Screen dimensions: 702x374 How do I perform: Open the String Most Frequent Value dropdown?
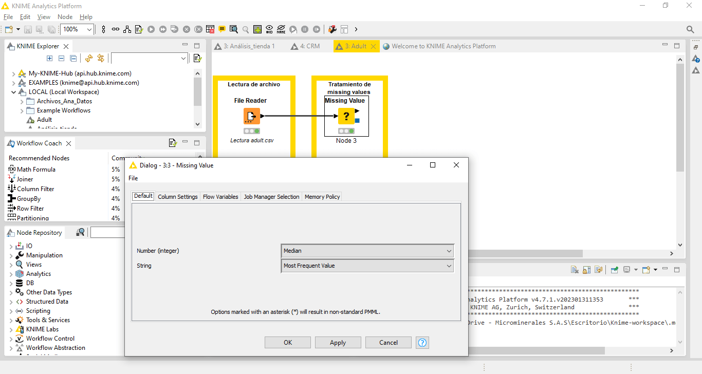[x=367, y=266]
